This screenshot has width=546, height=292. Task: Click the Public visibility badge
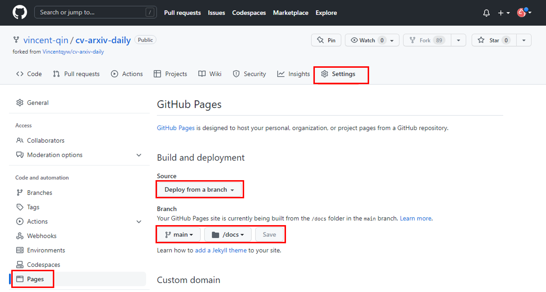(145, 40)
